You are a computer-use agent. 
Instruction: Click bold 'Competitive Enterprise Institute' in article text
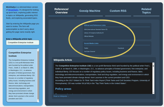[x=73, y=66]
